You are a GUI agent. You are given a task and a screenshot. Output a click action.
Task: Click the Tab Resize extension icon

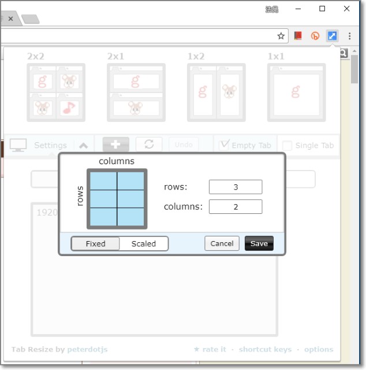332,36
